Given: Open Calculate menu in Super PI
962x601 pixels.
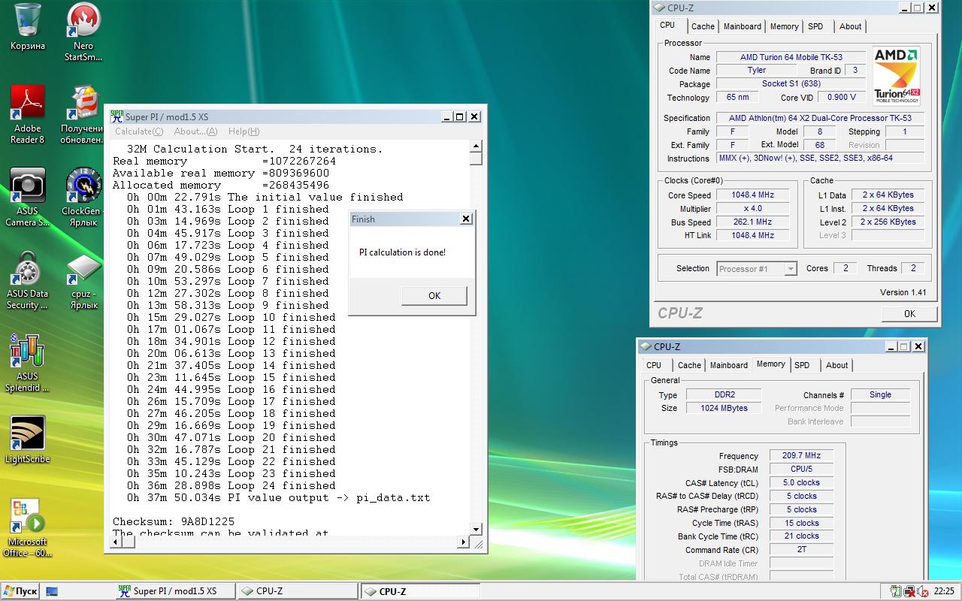Looking at the screenshot, I should tap(138, 131).
